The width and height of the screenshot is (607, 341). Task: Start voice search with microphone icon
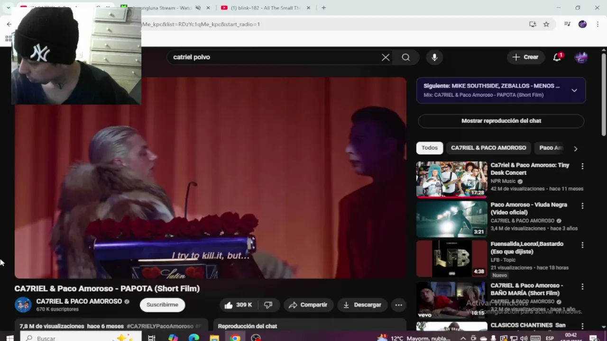pos(434,57)
